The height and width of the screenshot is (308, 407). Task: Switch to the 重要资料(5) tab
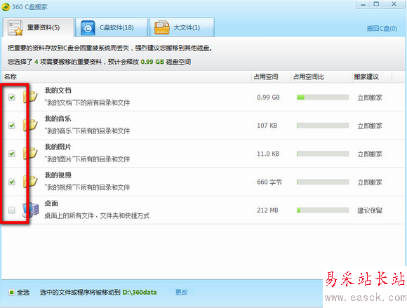(39, 27)
